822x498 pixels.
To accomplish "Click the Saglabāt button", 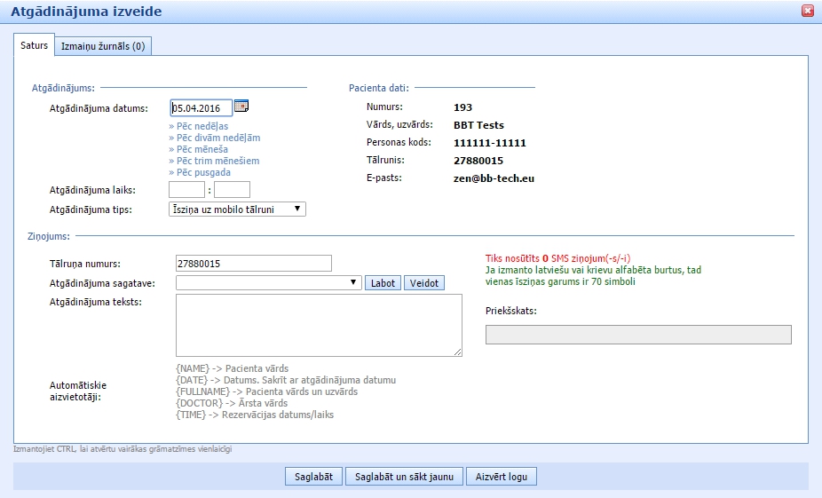I will [313, 477].
